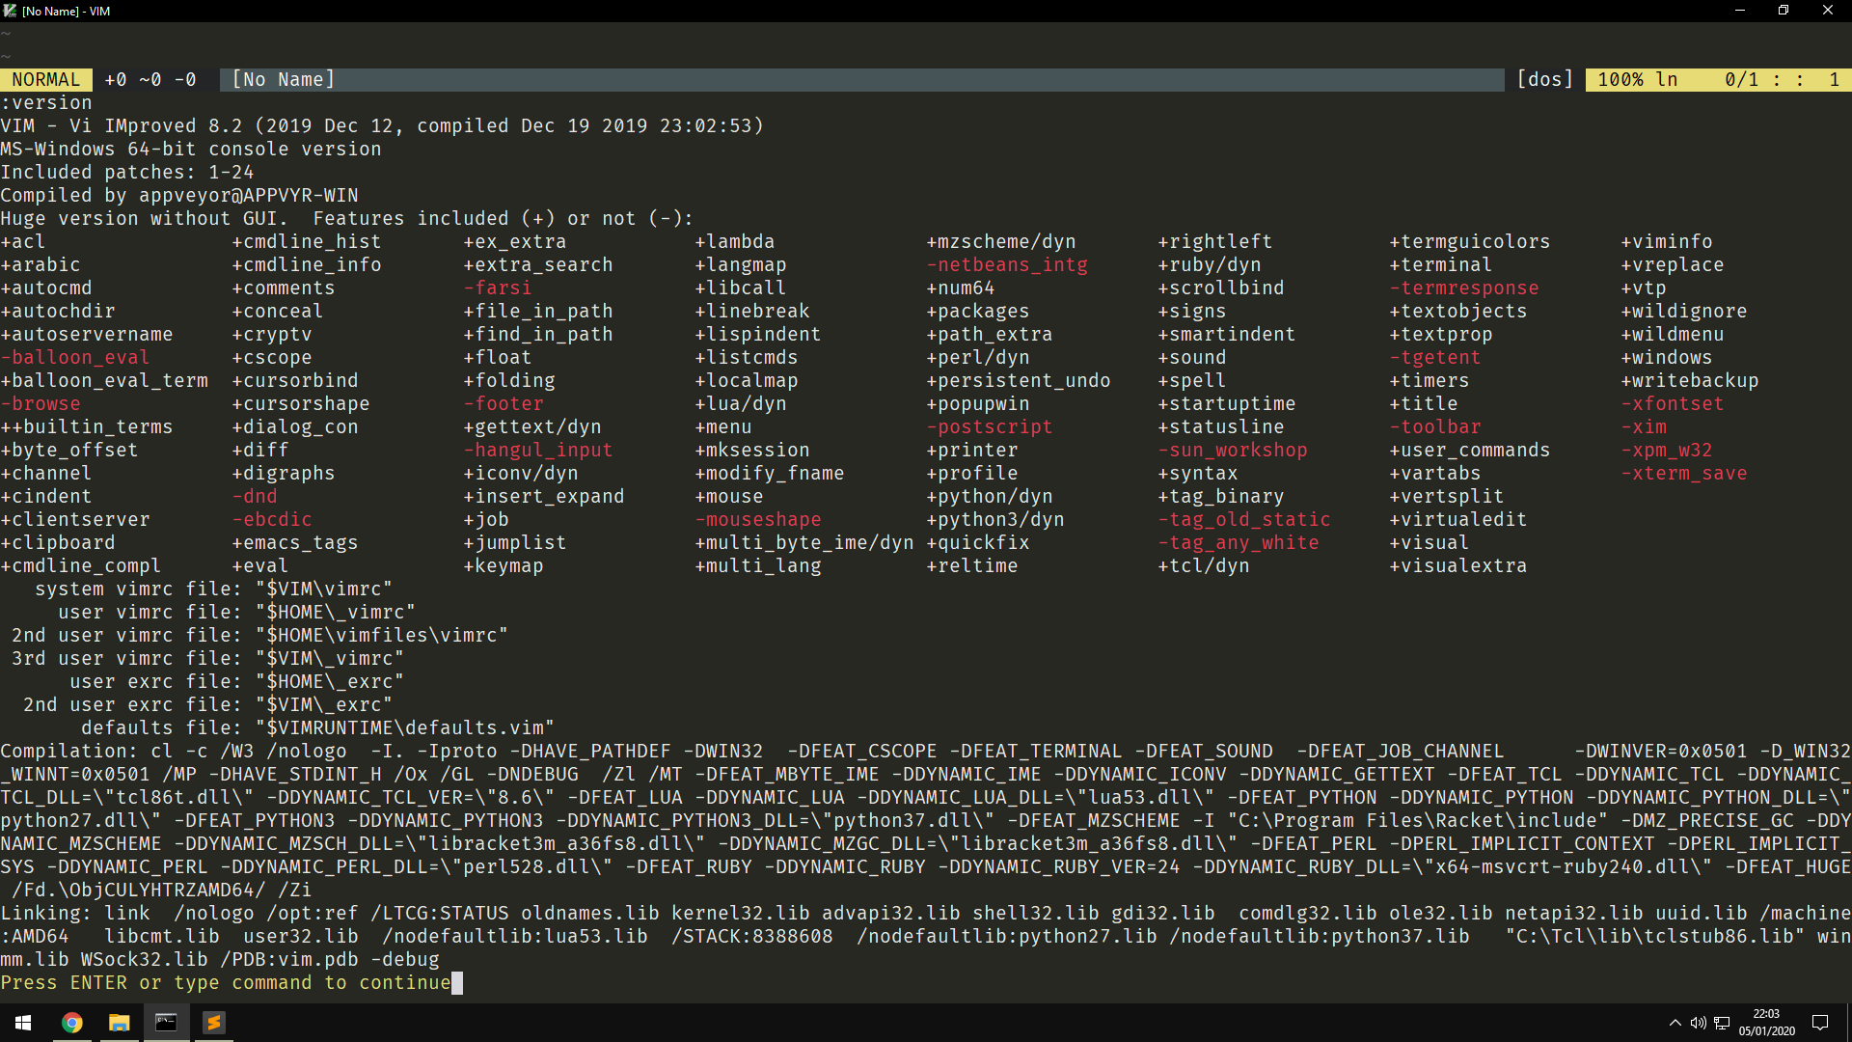Open the notification center icon

[1820, 1023]
